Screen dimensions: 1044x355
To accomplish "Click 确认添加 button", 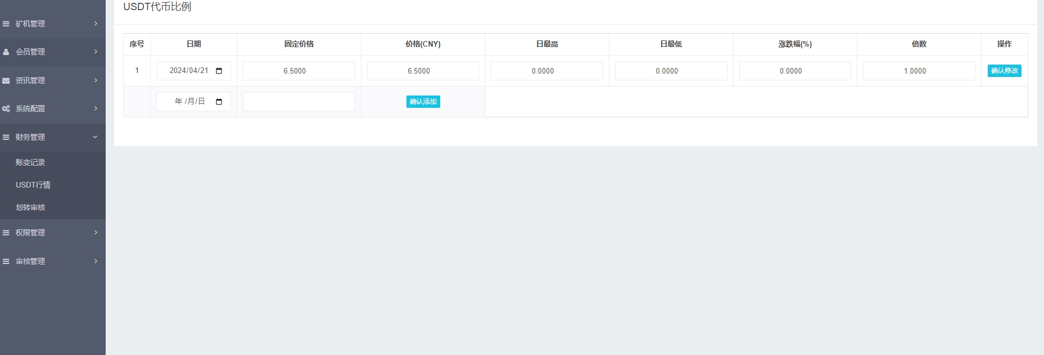I will click(423, 102).
